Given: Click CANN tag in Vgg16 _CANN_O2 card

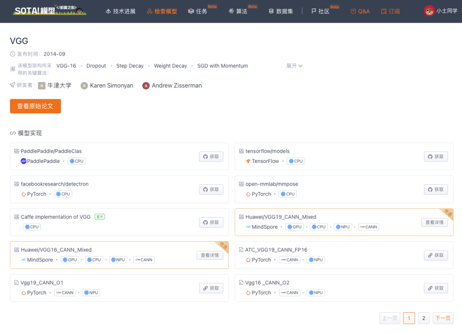Looking at the screenshot, I should (289, 293).
